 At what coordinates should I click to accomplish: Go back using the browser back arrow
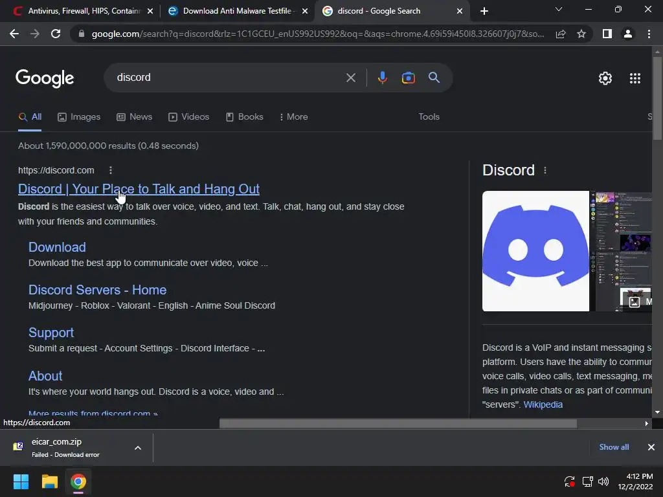(x=14, y=34)
